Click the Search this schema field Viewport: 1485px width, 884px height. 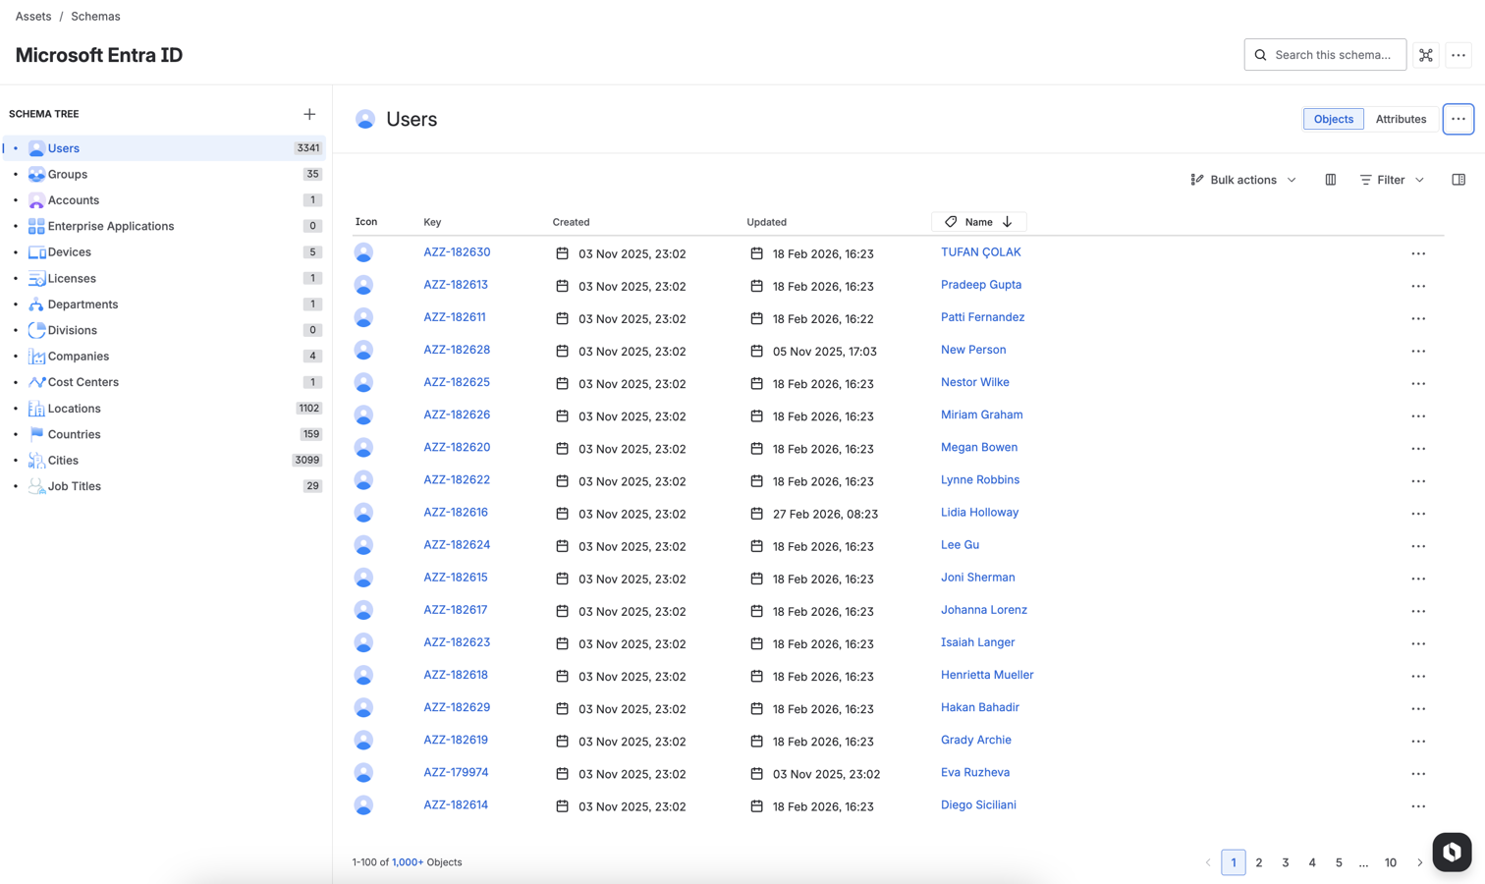1332,55
